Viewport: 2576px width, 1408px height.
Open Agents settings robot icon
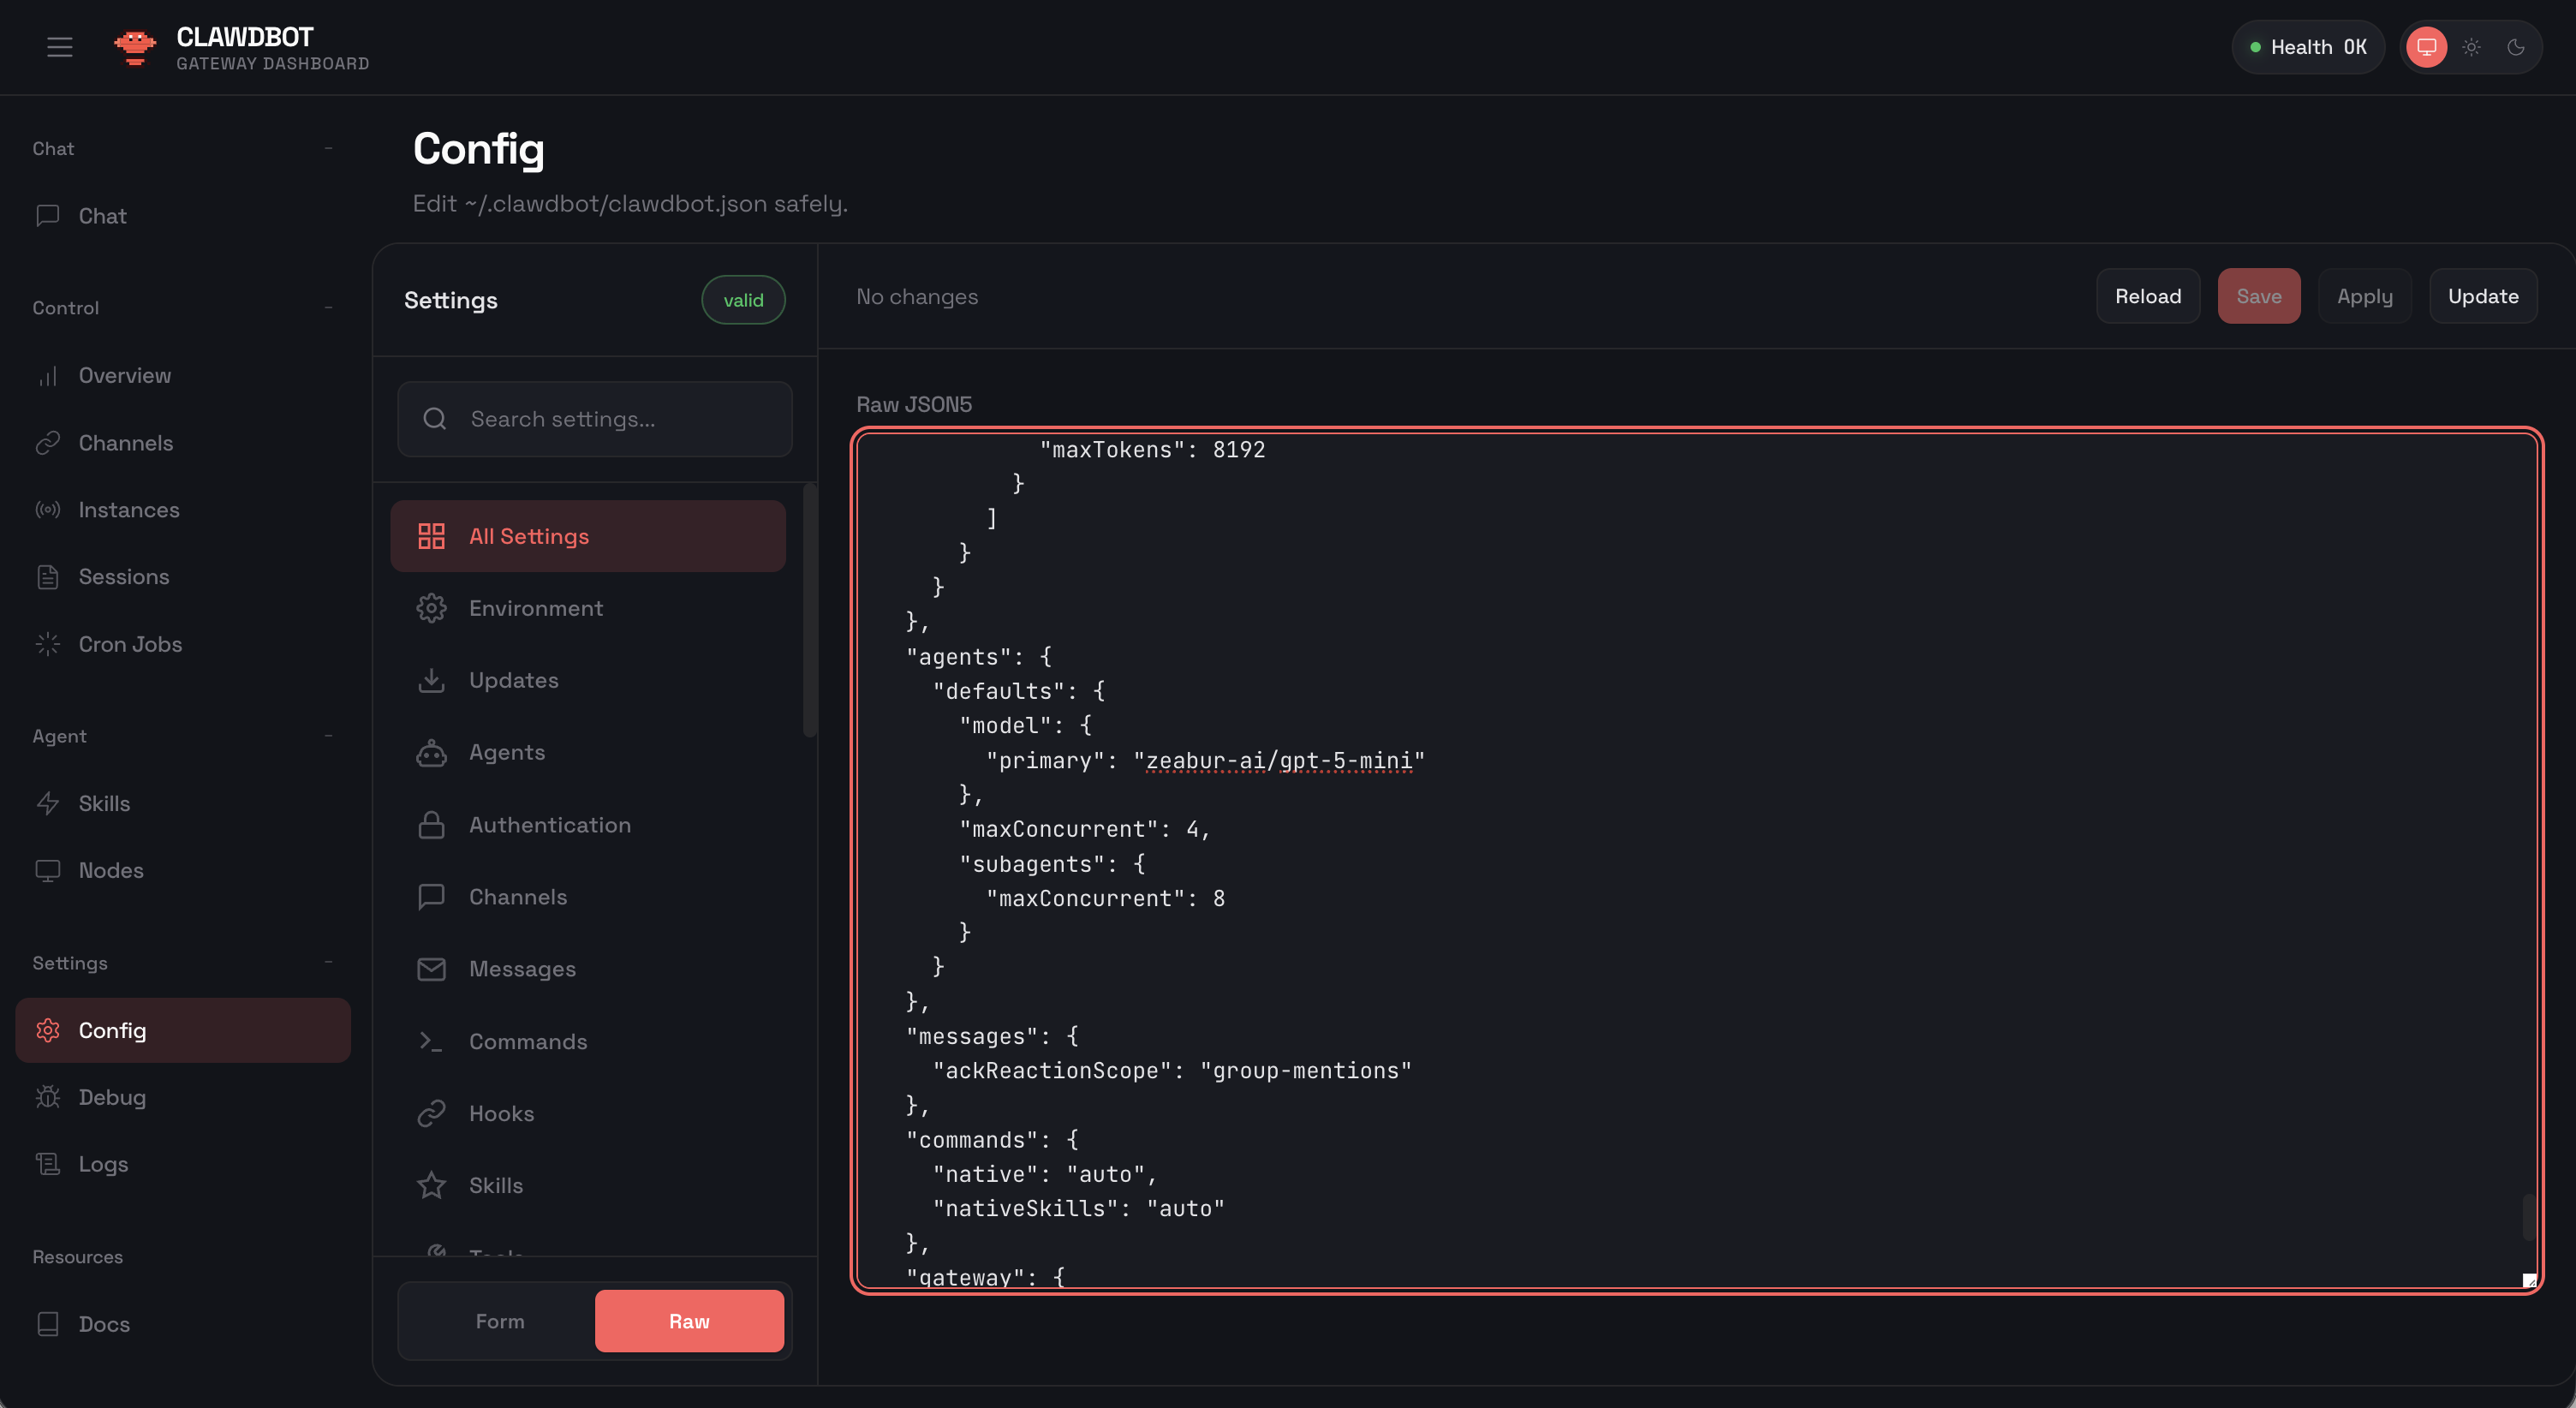click(431, 753)
